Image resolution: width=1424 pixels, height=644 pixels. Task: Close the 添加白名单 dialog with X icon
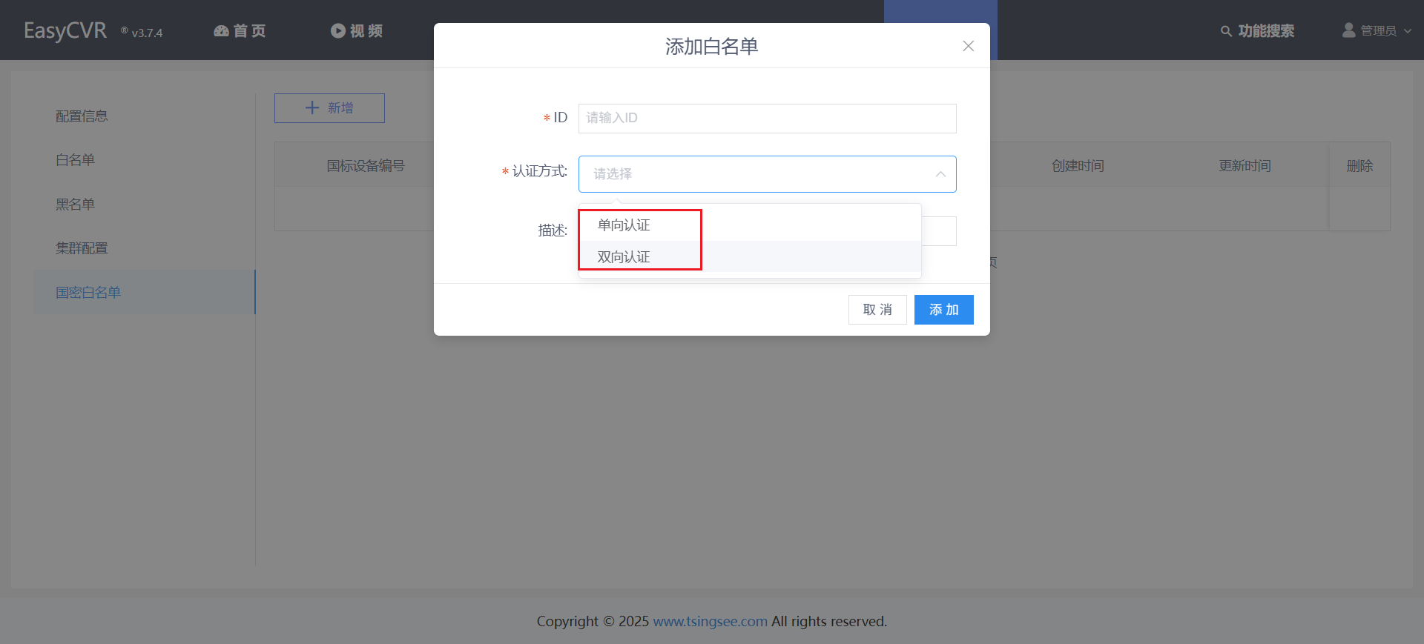click(968, 46)
